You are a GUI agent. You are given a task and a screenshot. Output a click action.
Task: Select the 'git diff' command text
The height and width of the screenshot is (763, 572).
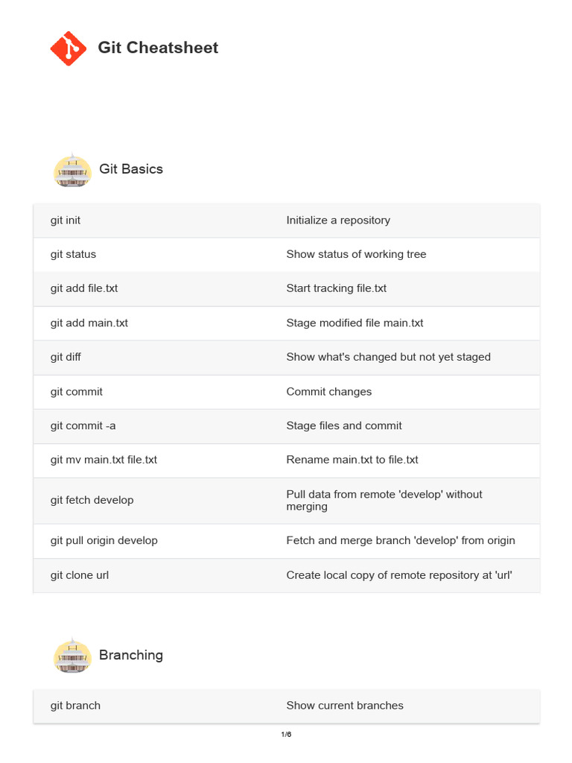[66, 358]
